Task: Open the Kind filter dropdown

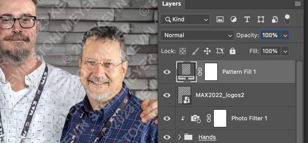Action: point(185,20)
